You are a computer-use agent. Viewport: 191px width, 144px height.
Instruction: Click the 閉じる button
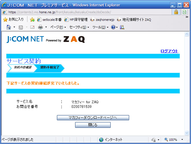coord(93,125)
